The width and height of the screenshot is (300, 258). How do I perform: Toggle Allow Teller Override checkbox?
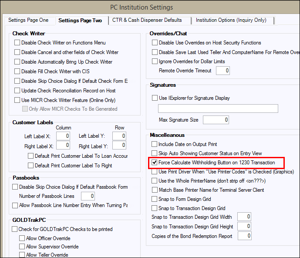point(22,255)
